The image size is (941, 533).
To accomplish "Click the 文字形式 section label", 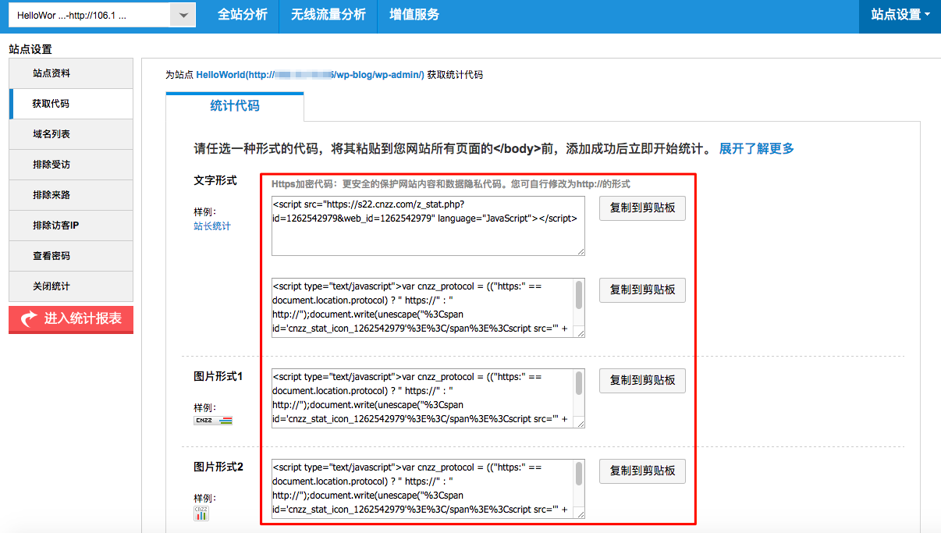I will (215, 180).
